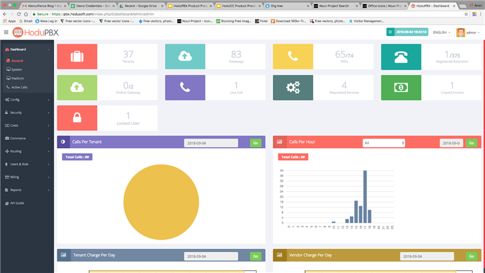This screenshot has width=485, height=273.
Task: Toggle the hamburger sidebar menu
Action: tap(6, 32)
